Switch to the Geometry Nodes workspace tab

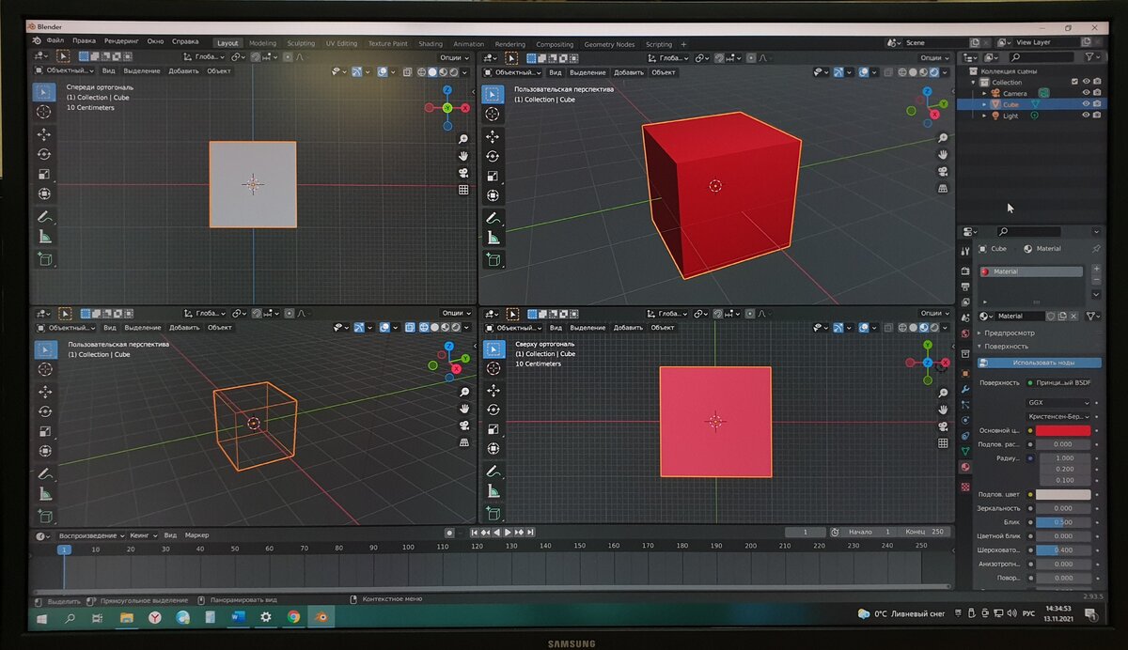tap(609, 44)
